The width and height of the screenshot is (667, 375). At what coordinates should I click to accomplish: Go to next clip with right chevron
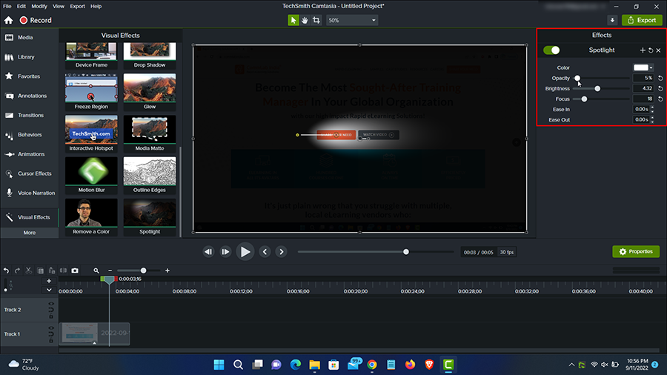tap(281, 252)
